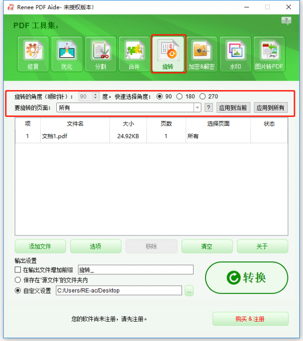Open the 图片转PDF image conversion tool
The height and width of the screenshot is (341, 303).
point(269,54)
